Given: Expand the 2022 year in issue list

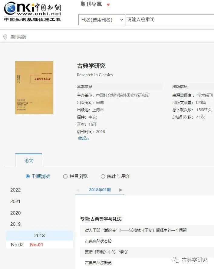Looking at the screenshot, I should pyautogui.click(x=15, y=190).
